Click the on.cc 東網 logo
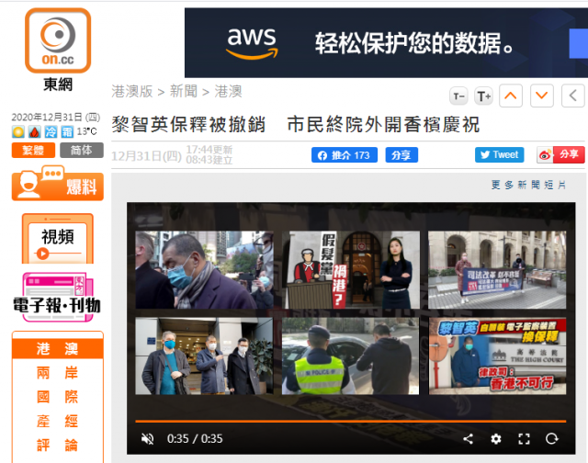588x463 pixels. (58, 50)
